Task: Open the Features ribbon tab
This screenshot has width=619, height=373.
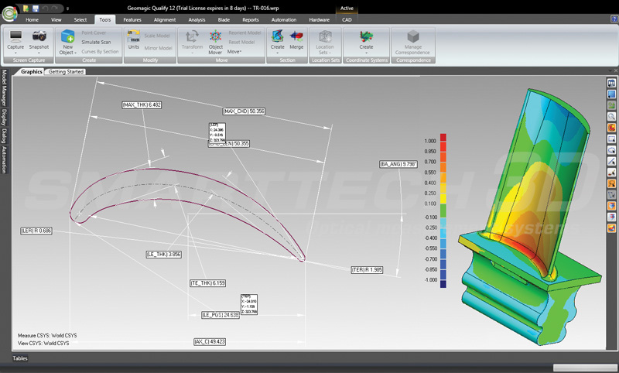Action: click(x=132, y=20)
